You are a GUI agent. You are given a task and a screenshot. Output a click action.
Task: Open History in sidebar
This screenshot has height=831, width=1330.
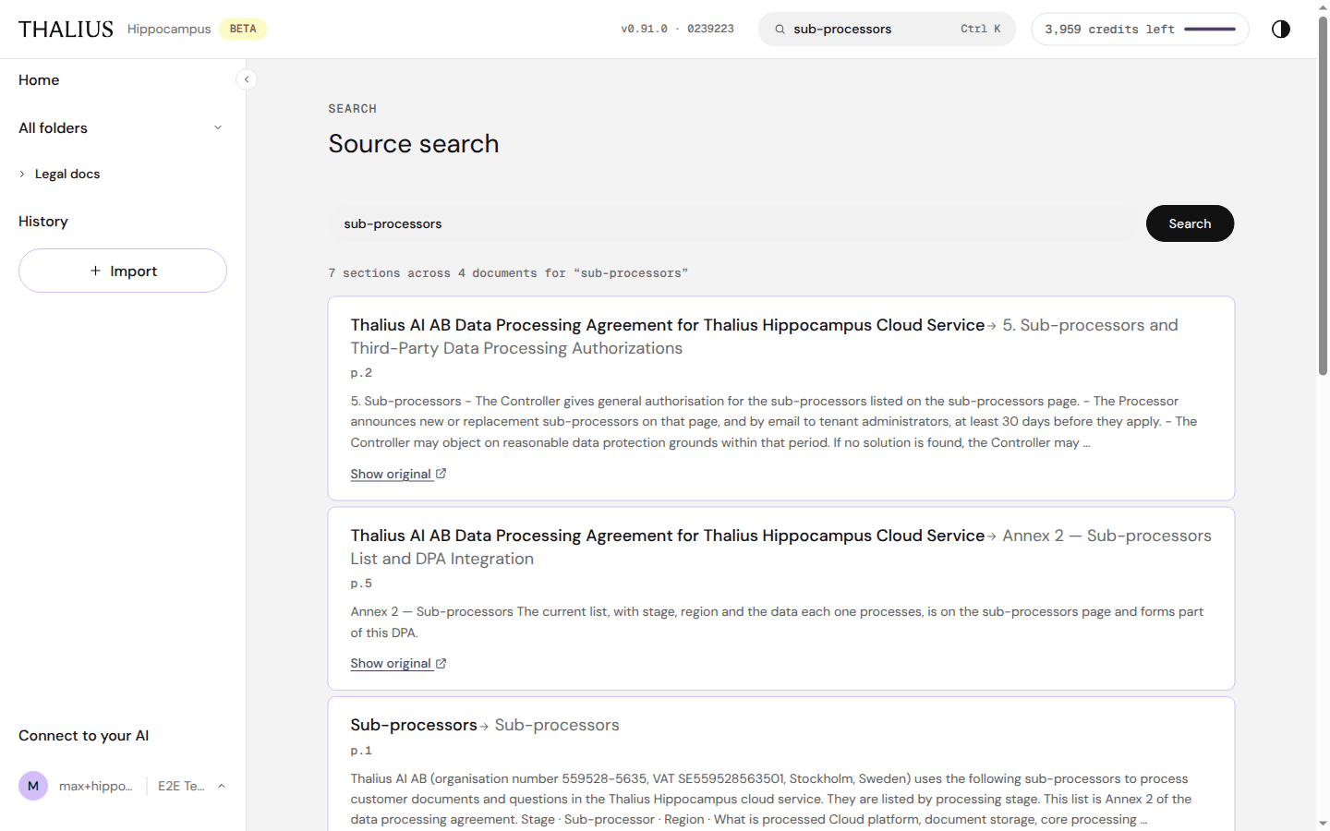coord(43,222)
